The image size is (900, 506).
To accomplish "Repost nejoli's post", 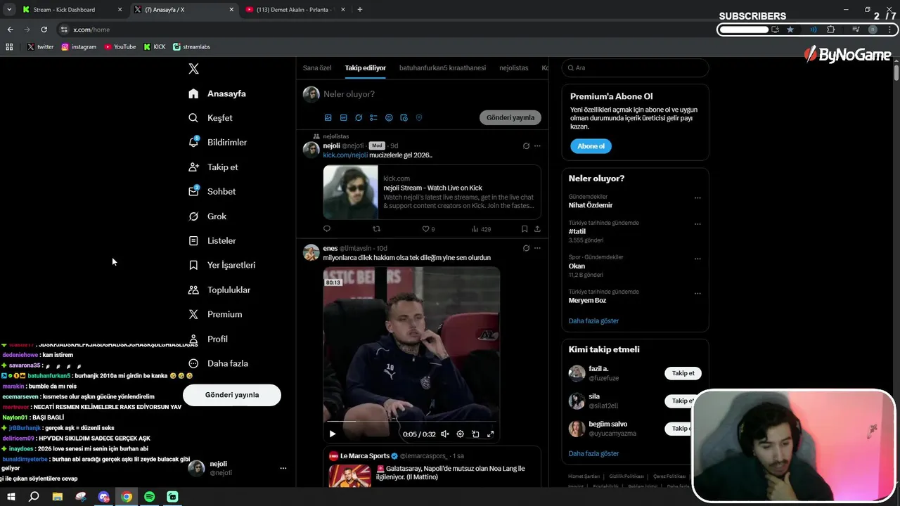I will coord(376,229).
